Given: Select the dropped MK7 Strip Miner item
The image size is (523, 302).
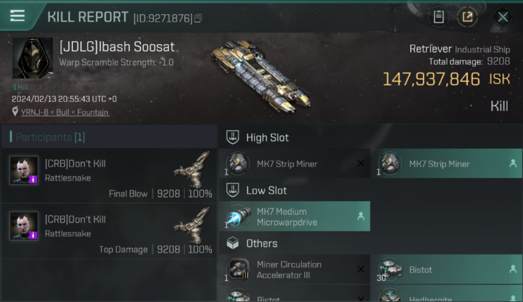Looking at the screenshot, I should pyautogui.click(x=446, y=164).
